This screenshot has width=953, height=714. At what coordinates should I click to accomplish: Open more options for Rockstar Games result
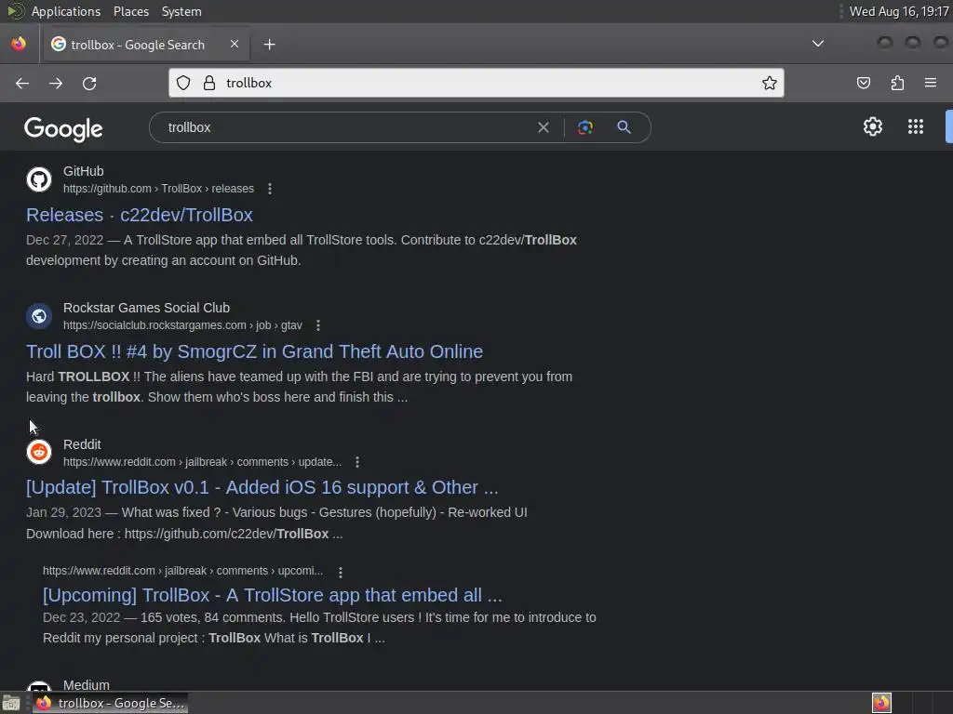pos(318,325)
